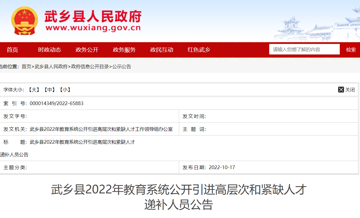Open the 首页 navigation menu
360x218 pixels.
pos(12,50)
